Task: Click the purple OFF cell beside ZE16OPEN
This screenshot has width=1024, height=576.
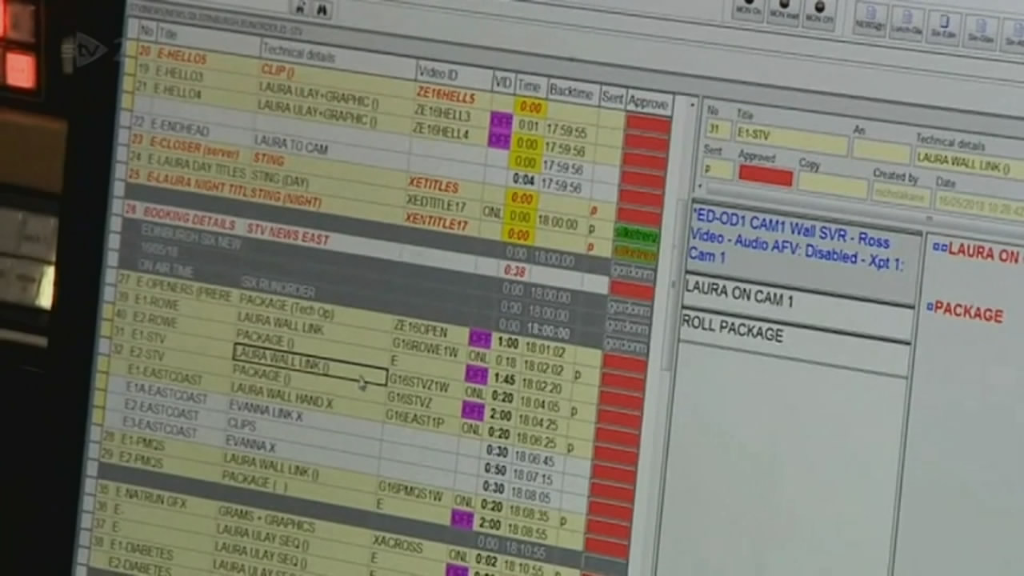Action: point(480,338)
